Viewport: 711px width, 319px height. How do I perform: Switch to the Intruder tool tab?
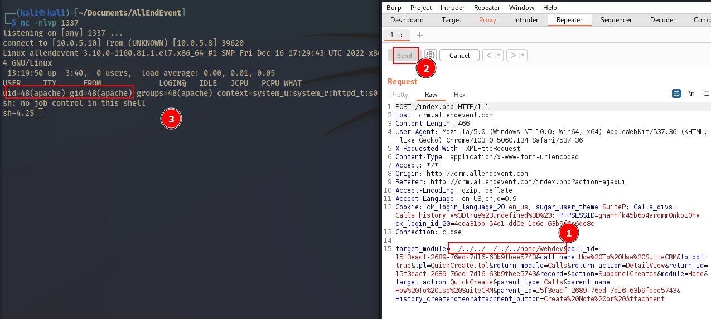526,20
